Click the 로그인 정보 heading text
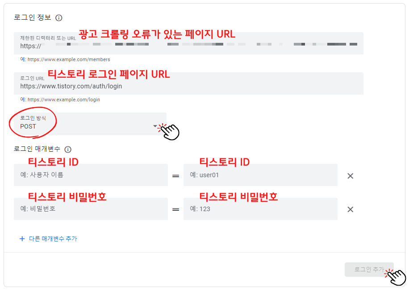This screenshot has height=291, width=409. 32,17
